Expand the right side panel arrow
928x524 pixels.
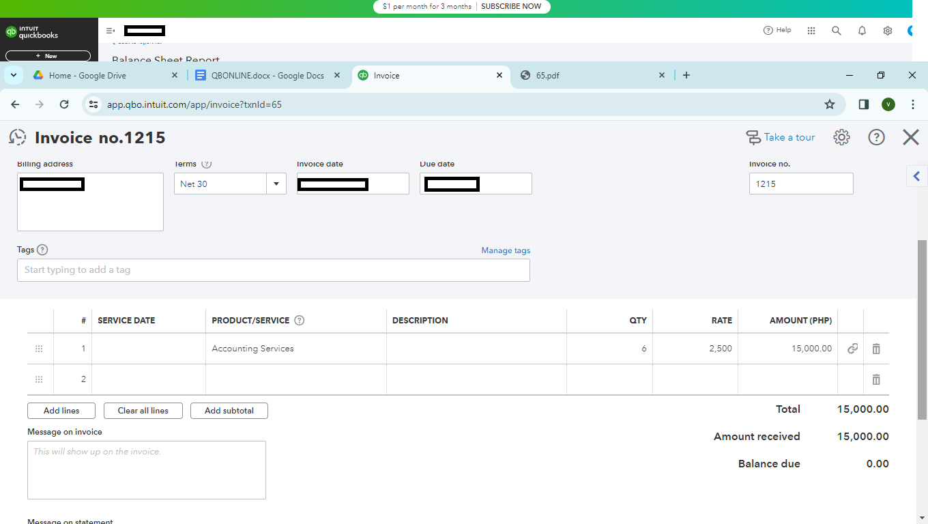[916, 176]
